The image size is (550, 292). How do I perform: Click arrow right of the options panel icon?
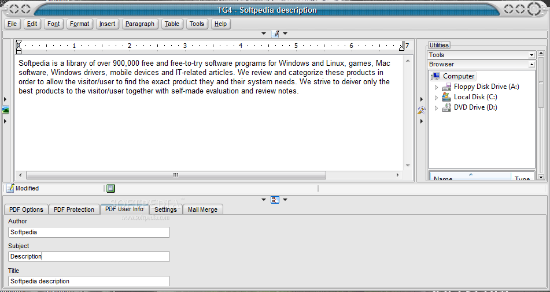(x=285, y=200)
